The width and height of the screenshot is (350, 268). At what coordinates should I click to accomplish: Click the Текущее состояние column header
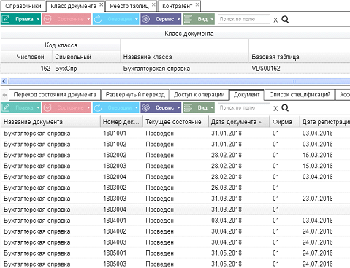point(175,122)
